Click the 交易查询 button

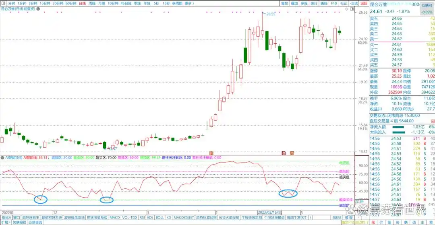35,222
